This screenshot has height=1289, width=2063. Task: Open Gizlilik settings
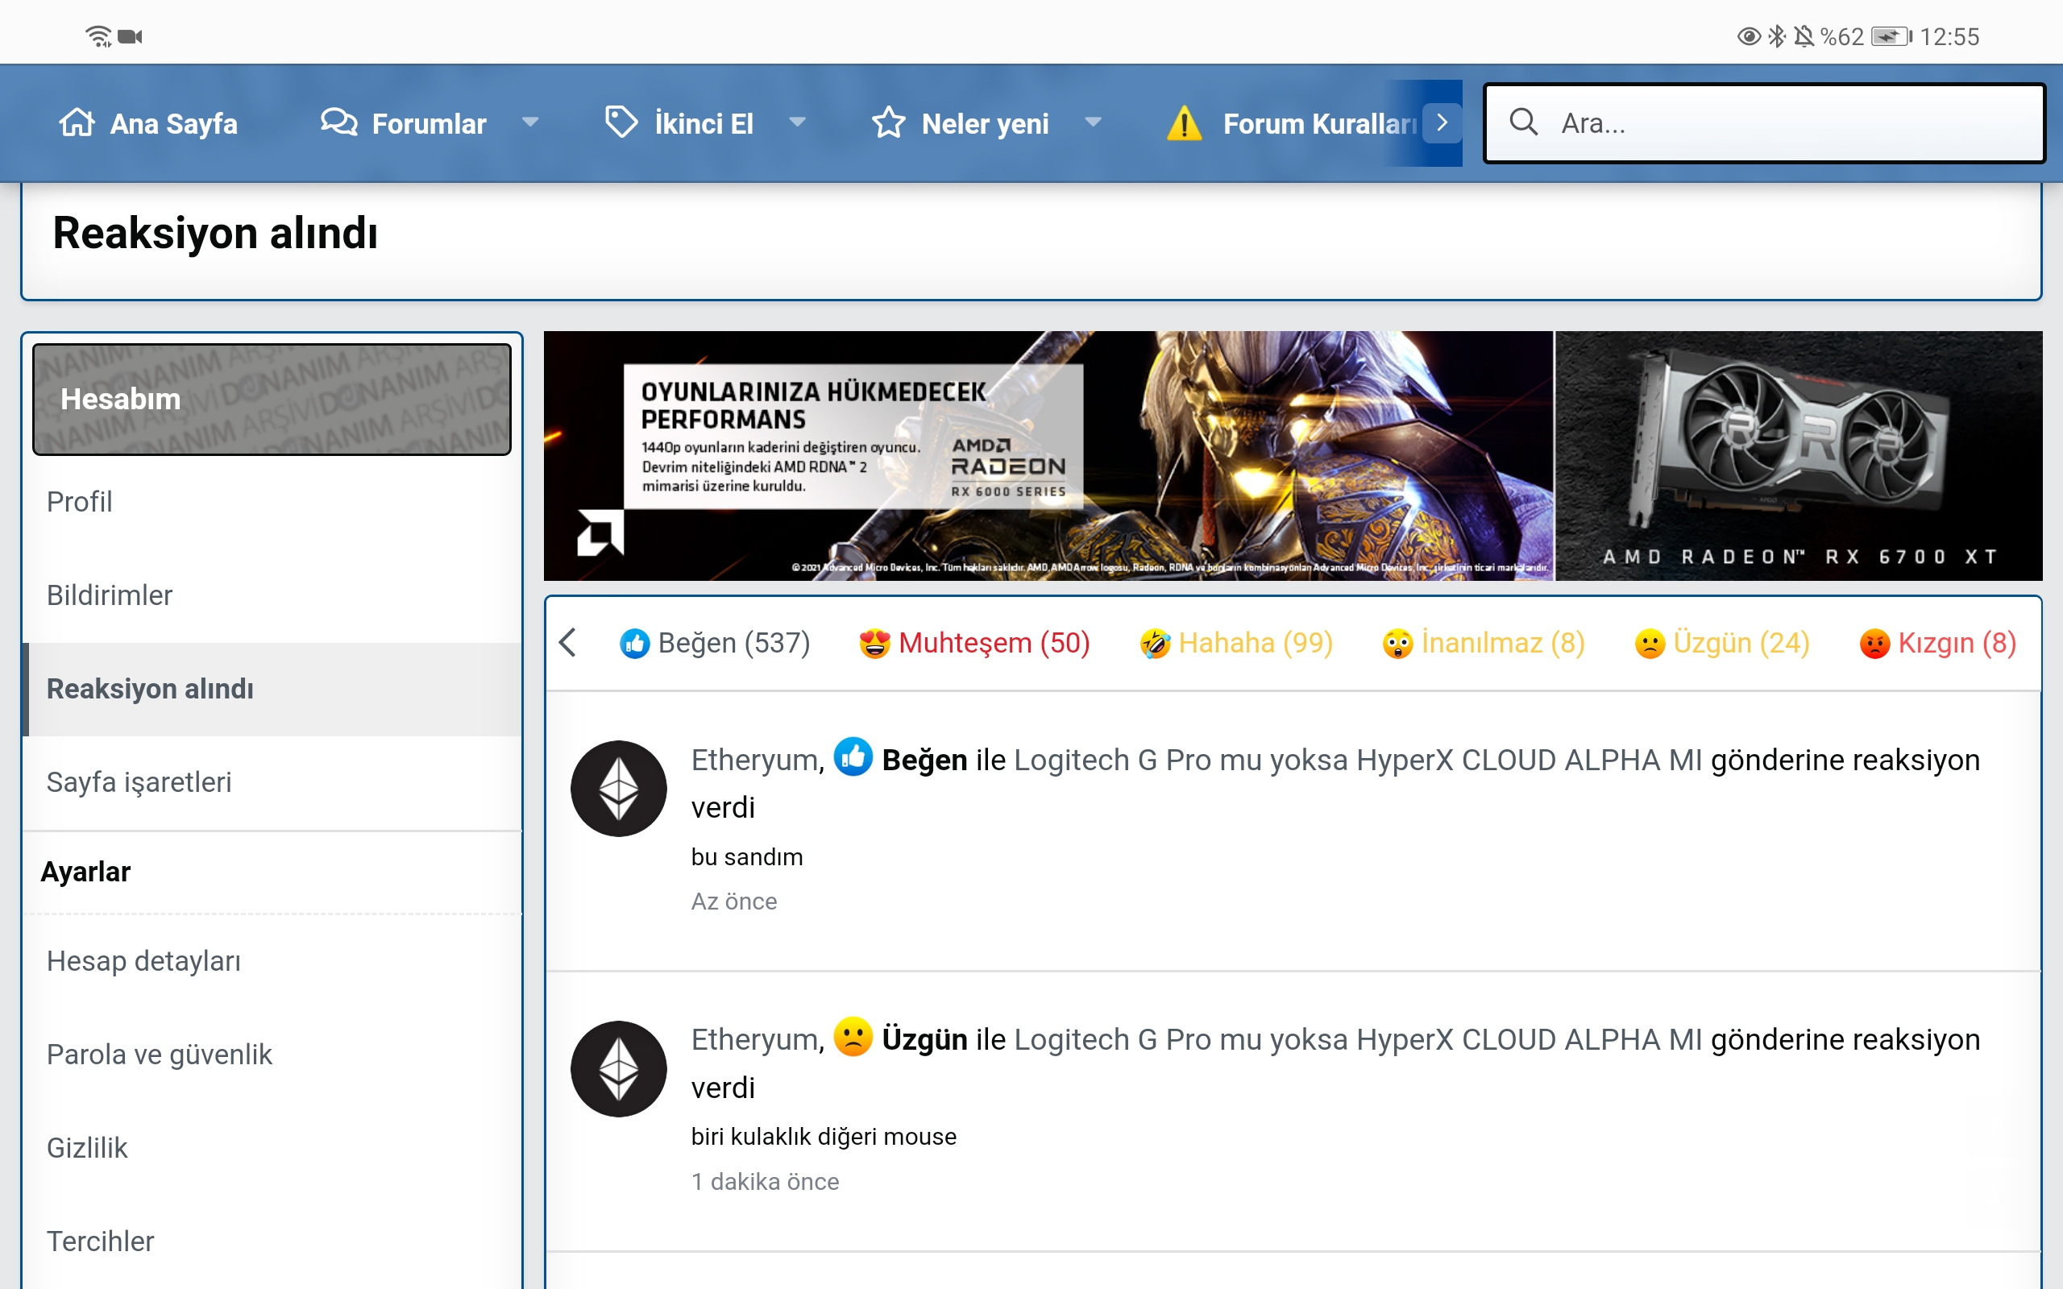point(272,1147)
